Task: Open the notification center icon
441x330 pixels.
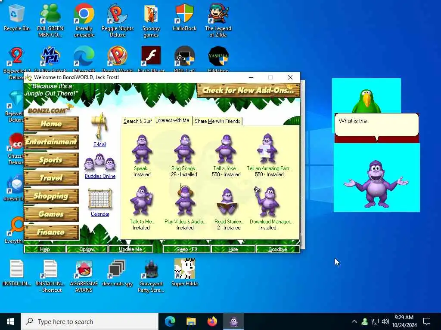Action: point(427,321)
